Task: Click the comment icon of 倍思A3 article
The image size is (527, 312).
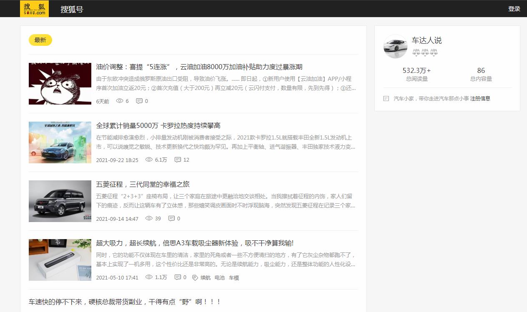Action: [x=178, y=277]
